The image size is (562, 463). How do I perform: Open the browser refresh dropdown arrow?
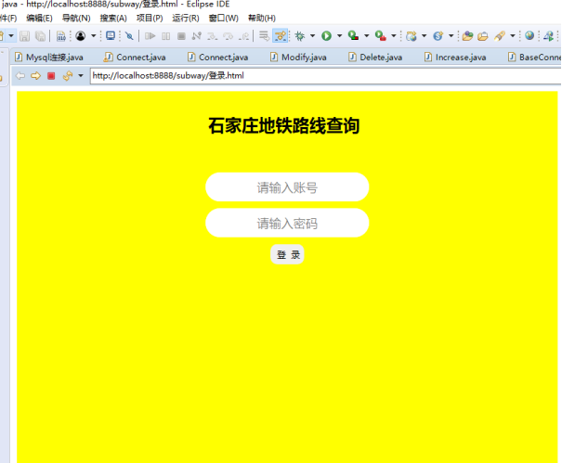pos(81,76)
